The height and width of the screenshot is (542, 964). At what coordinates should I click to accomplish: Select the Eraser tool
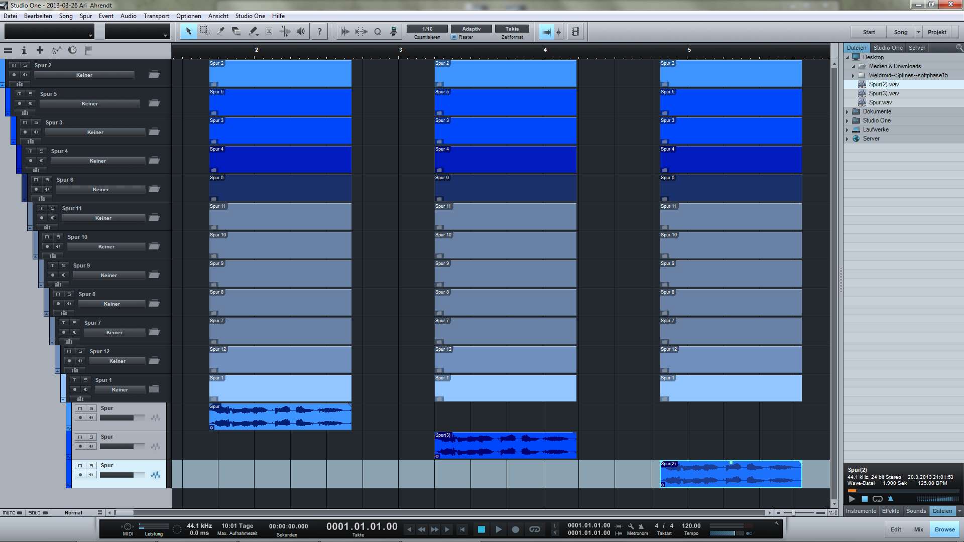[x=236, y=32]
